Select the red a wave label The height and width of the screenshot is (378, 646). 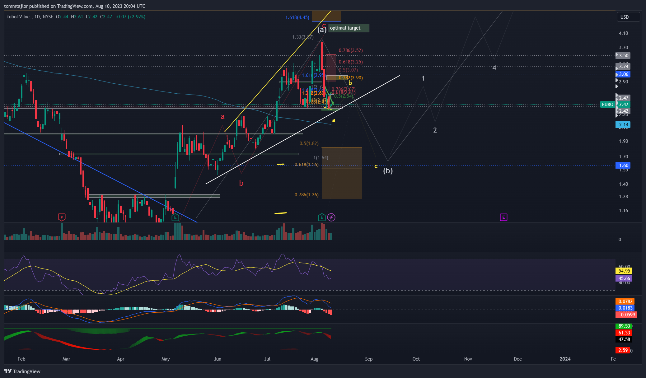222,117
